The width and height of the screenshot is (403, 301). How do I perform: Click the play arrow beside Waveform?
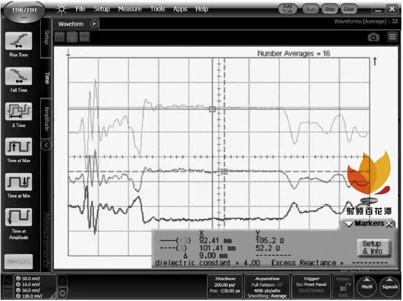click(95, 24)
